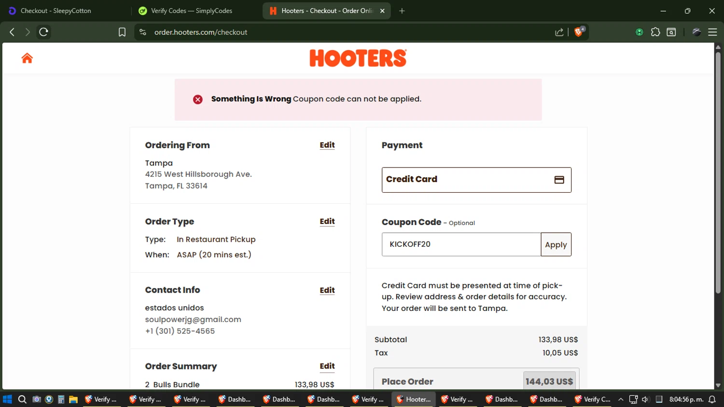Open Windows taskbar search
This screenshot has height=407, width=724.
(x=22, y=399)
